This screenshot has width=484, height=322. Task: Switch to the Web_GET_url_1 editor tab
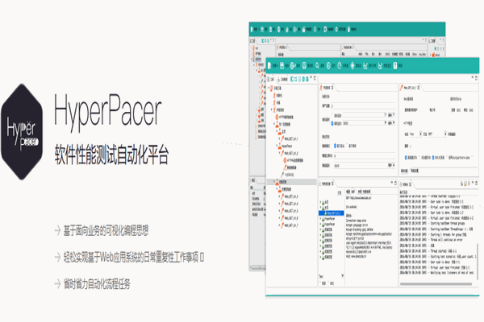(411, 88)
